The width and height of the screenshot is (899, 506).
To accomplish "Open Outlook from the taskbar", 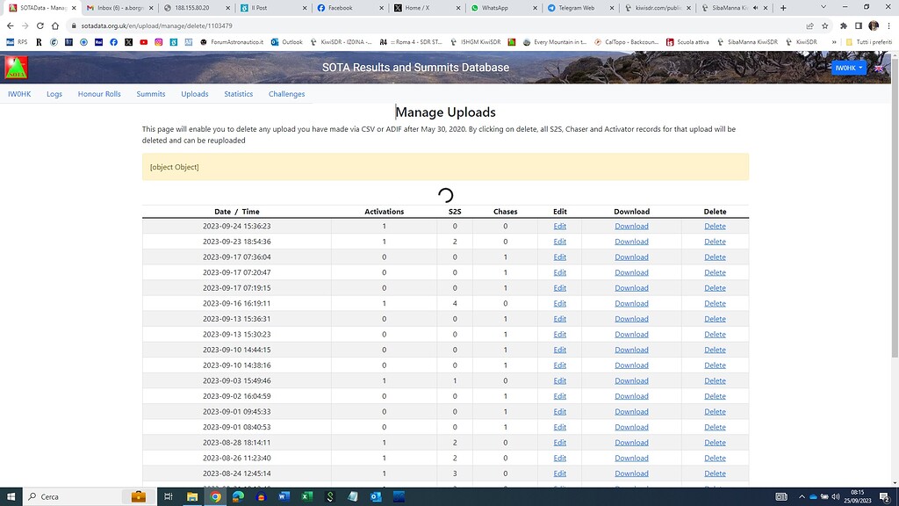I will click(x=375, y=496).
